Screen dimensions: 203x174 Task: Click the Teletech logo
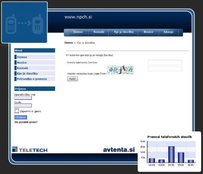[x=30, y=150]
